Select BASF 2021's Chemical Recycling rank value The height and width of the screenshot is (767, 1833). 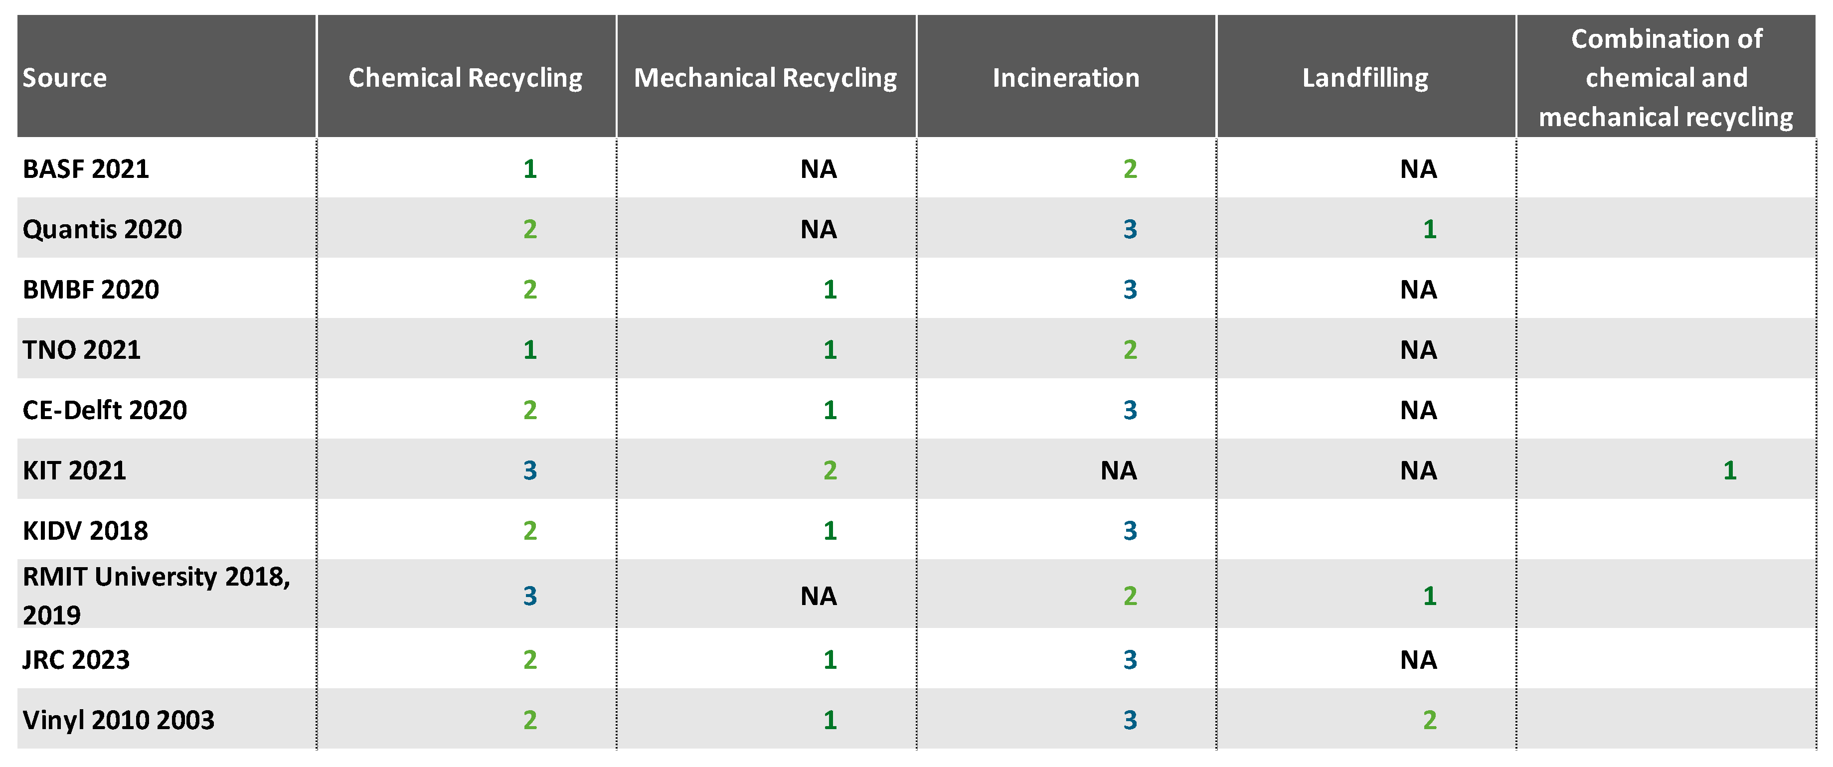(530, 168)
